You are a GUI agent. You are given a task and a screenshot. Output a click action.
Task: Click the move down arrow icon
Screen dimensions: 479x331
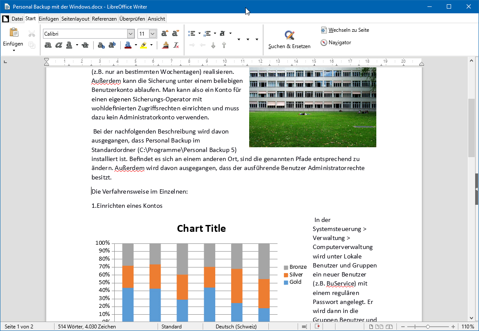[213, 45]
